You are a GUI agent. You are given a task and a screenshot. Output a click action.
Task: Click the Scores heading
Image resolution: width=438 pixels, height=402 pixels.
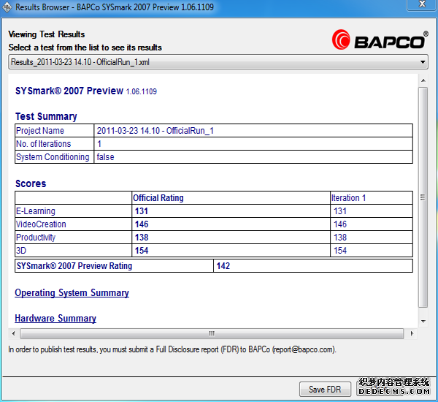[x=31, y=183]
